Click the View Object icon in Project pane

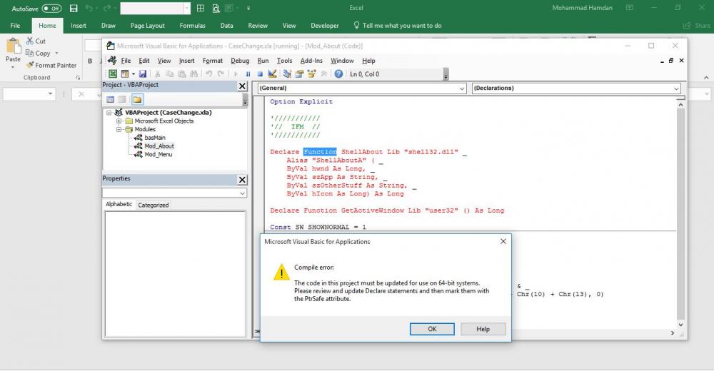click(122, 99)
